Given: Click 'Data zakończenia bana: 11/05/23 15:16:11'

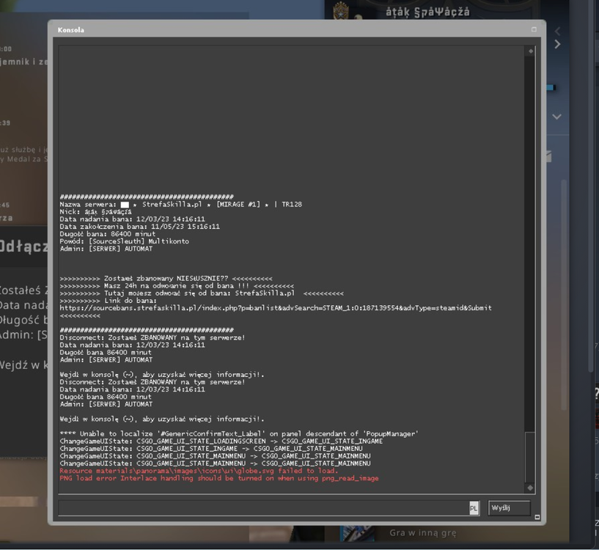Looking at the screenshot, I should [139, 227].
